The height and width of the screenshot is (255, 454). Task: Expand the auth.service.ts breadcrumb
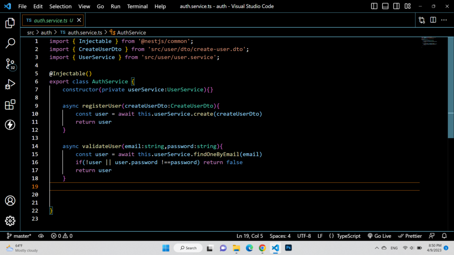[82, 33]
